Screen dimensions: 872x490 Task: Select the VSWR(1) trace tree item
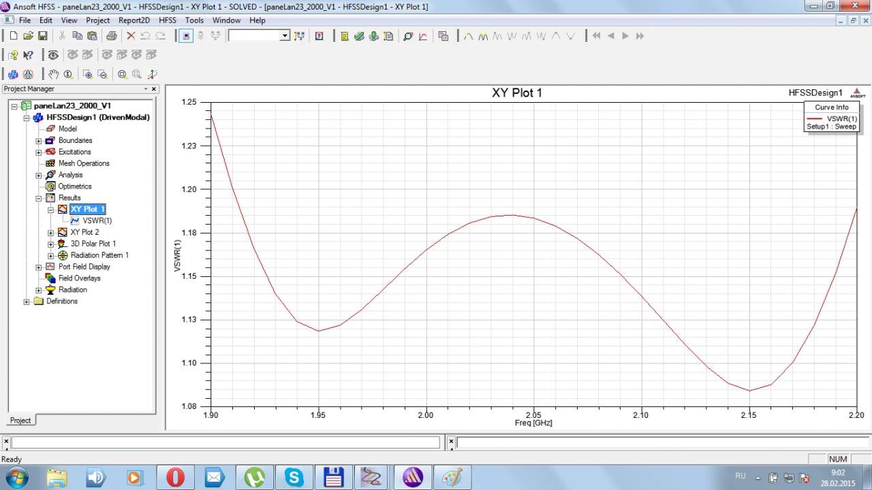coord(97,220)
